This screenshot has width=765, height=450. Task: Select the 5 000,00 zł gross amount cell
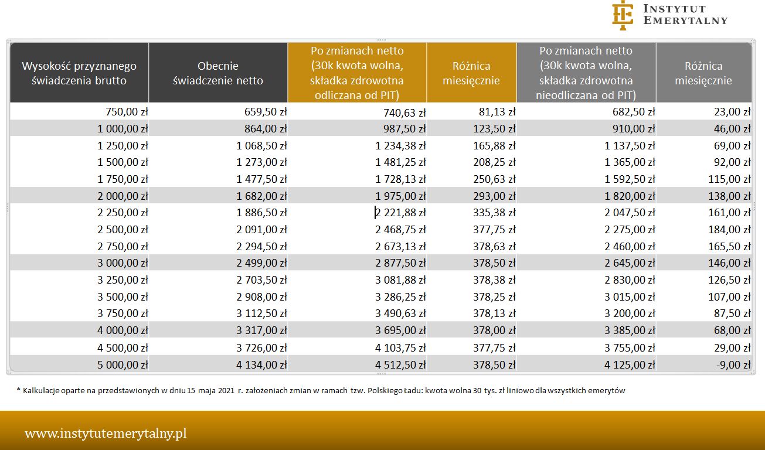pyautogui.click(x=123, y=364)
